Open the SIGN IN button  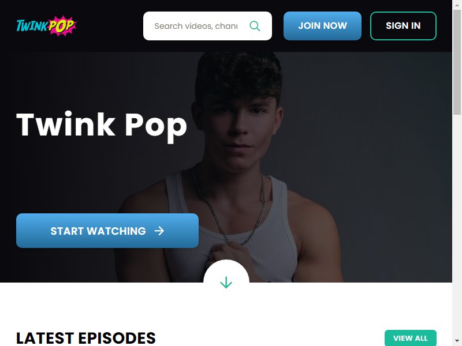pyautogui.click(x=403, y=26)
